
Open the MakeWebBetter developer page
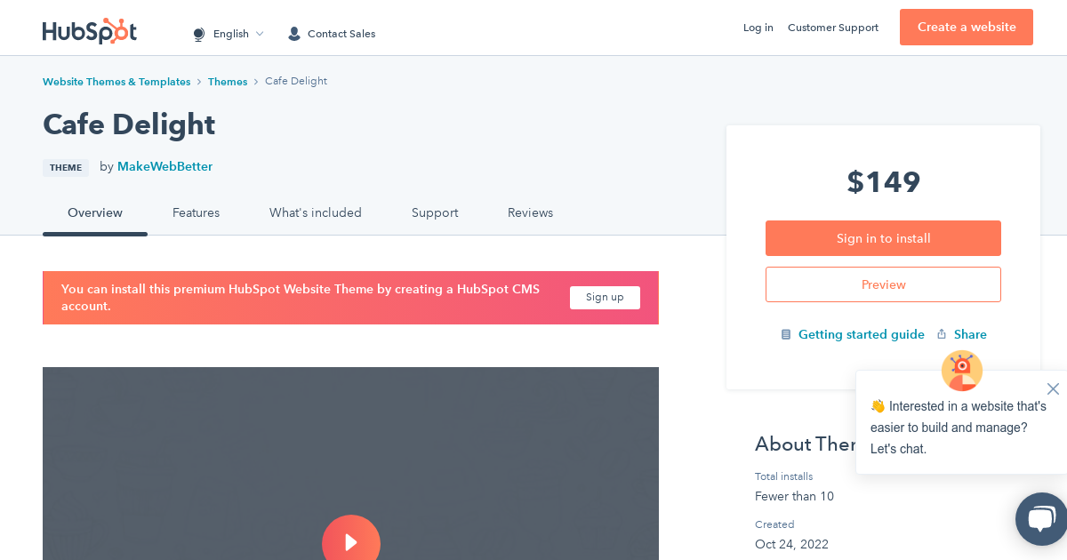pyautogui.click(x=164, y=166)
